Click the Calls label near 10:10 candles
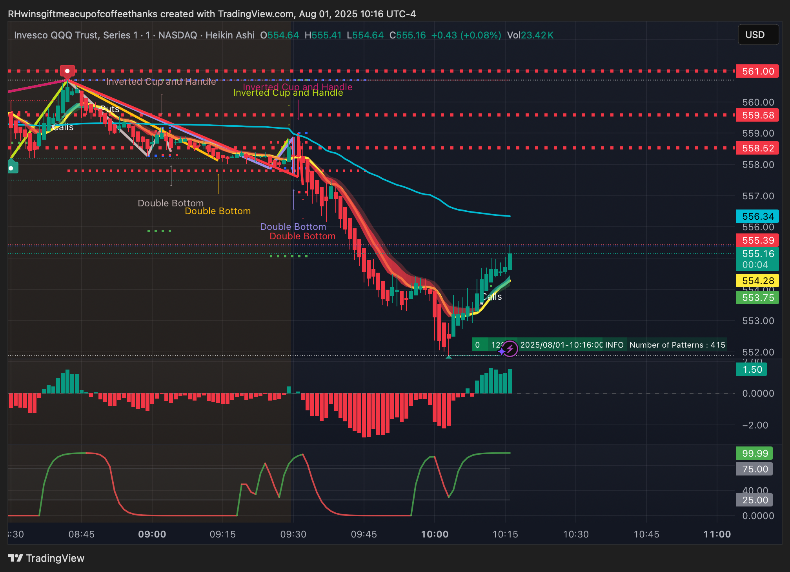 [x=492, y=297]
